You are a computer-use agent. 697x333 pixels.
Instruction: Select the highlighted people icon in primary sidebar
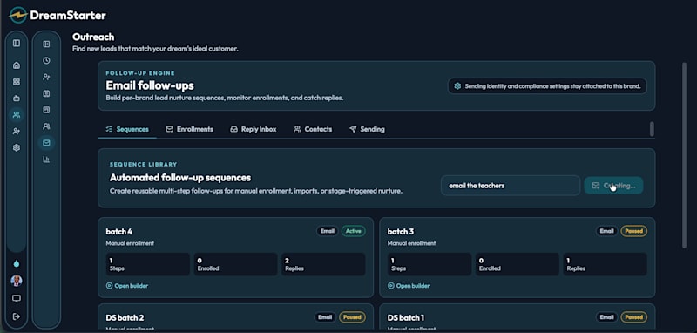point(17,115)
